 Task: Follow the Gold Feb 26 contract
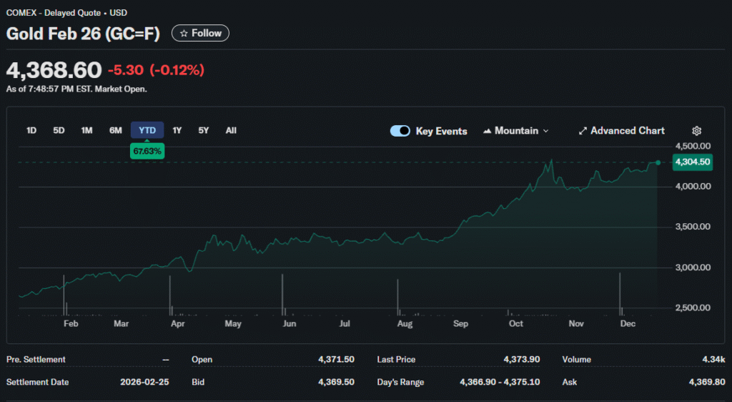(x=200, y=34)
